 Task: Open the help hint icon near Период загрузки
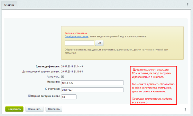(x=29, y=96)
